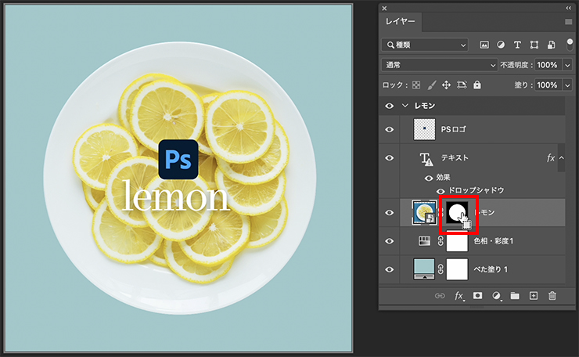The width and height of the screenshot is (579, 357).
Task: Open the 不透明度 opacity dropdown arrow
Action: pos(566,65)
